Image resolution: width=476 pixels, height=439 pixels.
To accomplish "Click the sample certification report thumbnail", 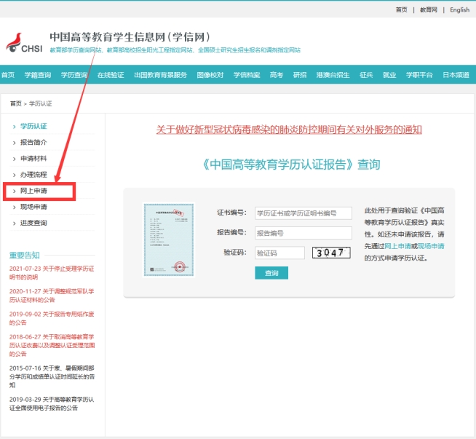I will click(168, 240).
